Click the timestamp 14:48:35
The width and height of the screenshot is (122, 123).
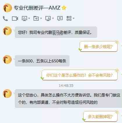(66, 86)
